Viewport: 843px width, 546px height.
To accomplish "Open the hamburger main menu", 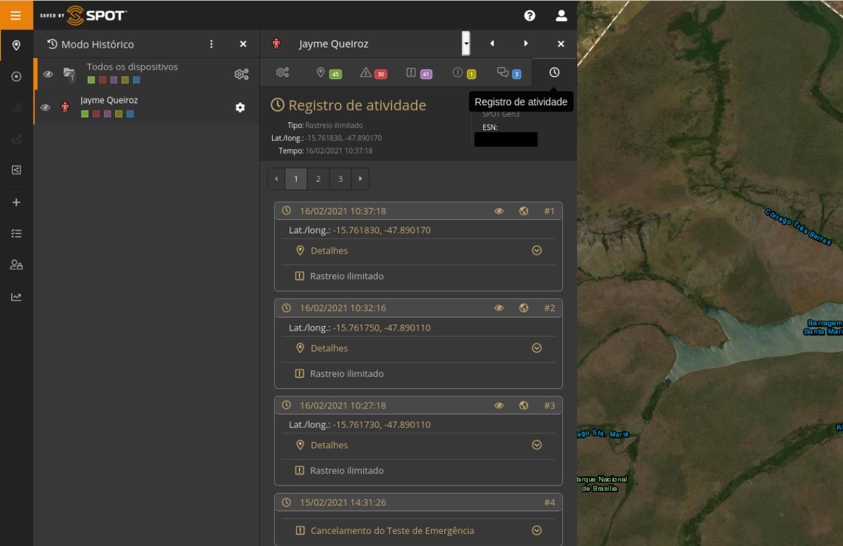I will click(16, 15).
